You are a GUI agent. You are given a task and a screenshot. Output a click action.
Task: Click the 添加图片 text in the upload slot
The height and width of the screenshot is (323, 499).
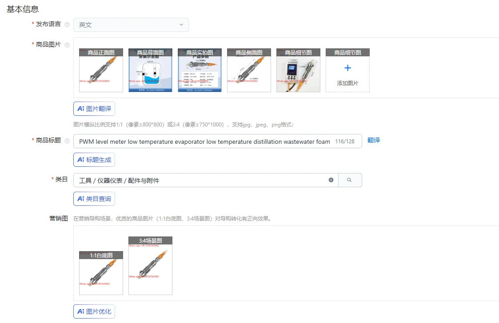pos(347,83)
